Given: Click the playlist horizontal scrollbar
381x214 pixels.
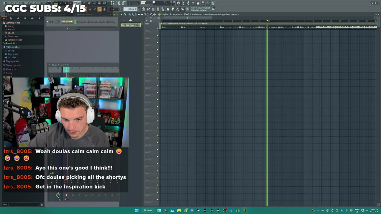Looking at the screenshot, I should [x=188, y=18].
